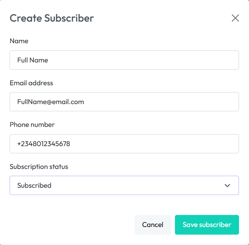Place cursor in the +2348012345678 text

[44, 144]
